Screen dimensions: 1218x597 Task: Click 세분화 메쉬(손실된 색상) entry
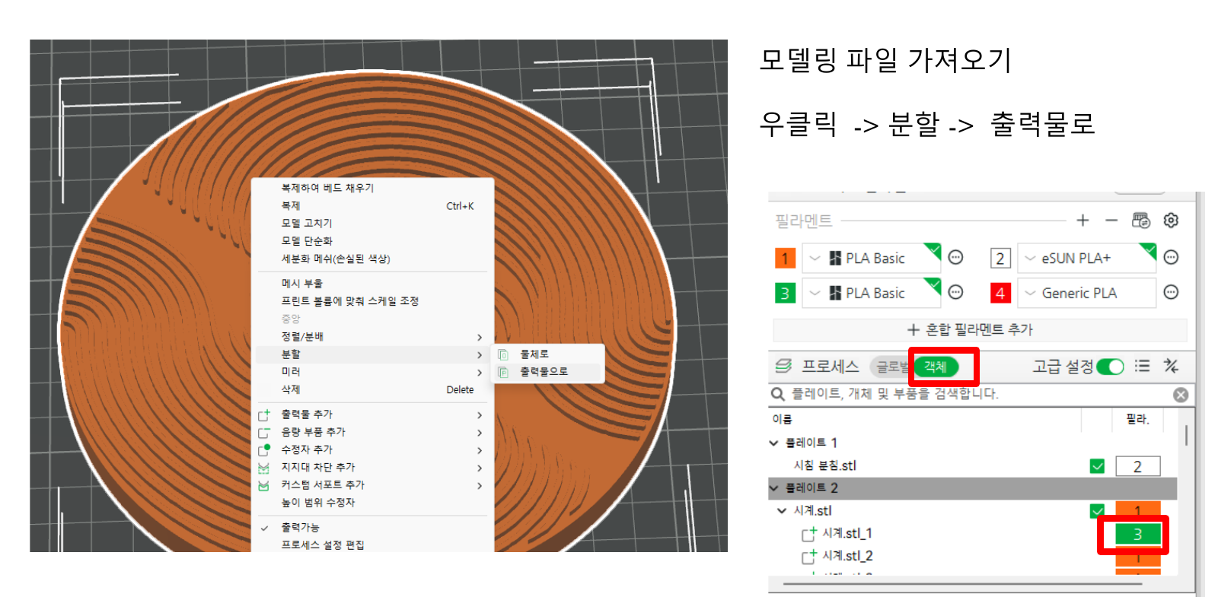click(373, 259)
